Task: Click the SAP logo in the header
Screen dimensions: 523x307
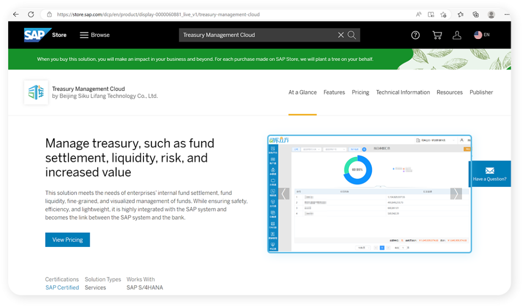Action: 37,35
